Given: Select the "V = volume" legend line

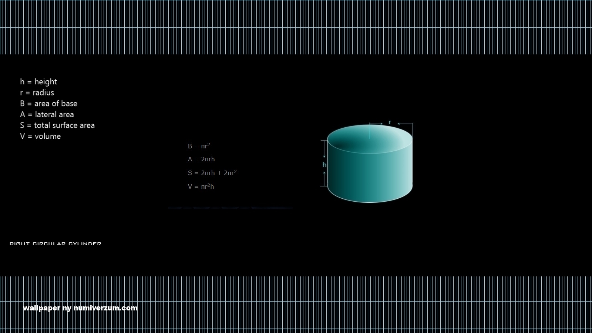Looking at the screenshot, I should 40,136.
